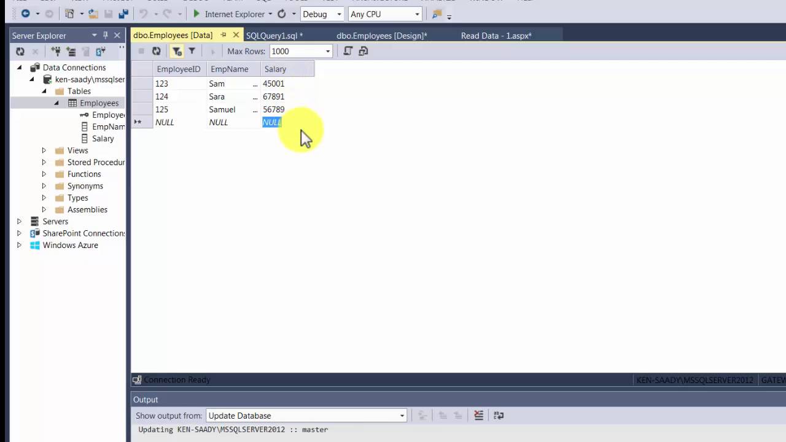This screenshot has height=442, width=786.
Task: Open the Show output from dropdown
Action: point(402,416)
